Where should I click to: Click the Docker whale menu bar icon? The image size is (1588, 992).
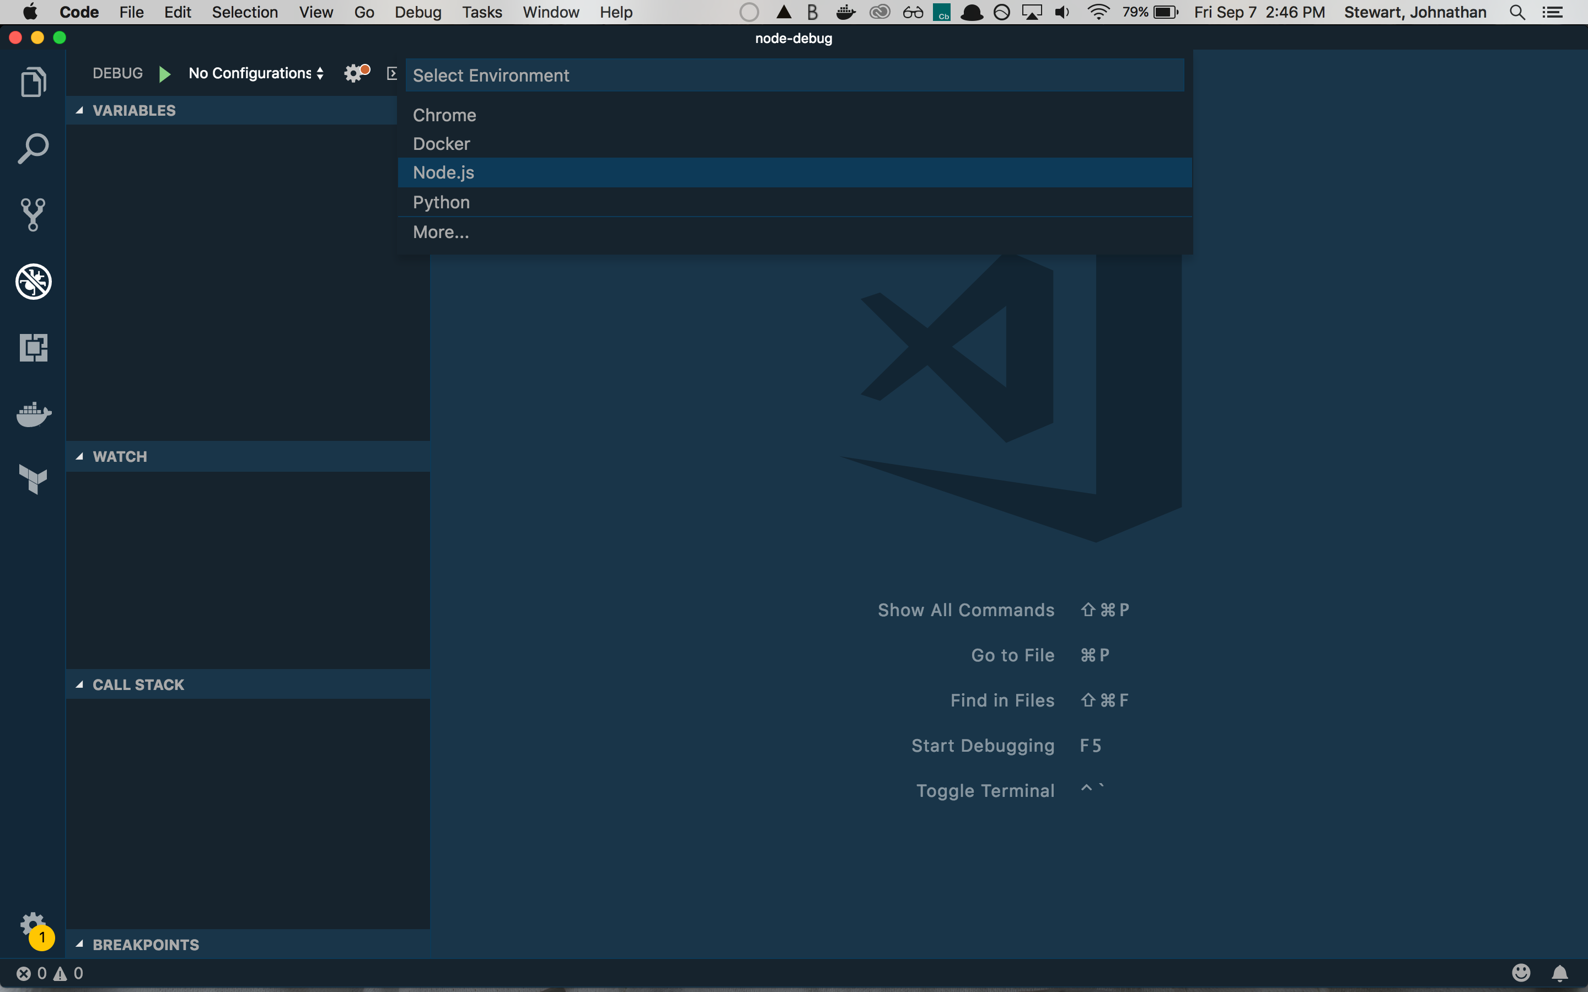tap(846, 12)
